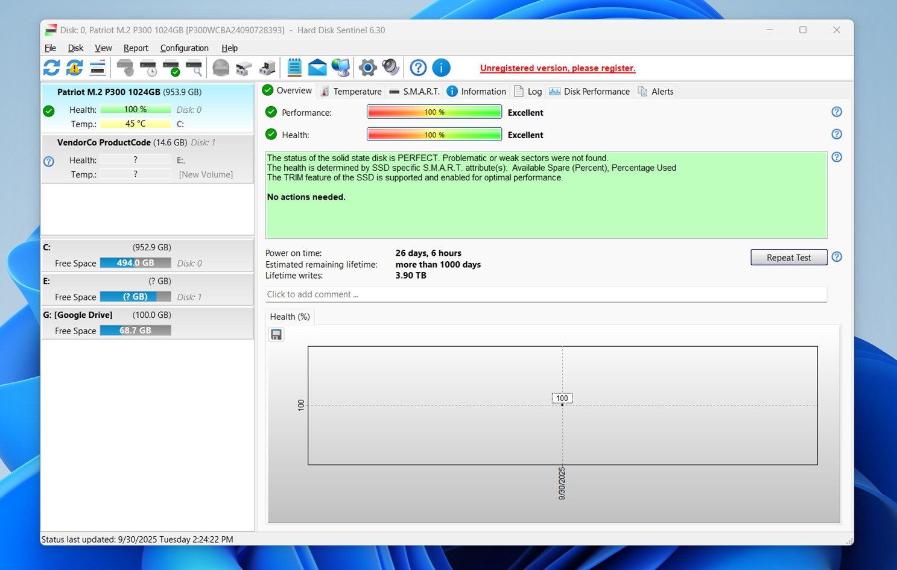The image size is (897, 570).
Task: Click the speaker icon in toolbar
Action: pyautogui.click(x=391, y=68)
